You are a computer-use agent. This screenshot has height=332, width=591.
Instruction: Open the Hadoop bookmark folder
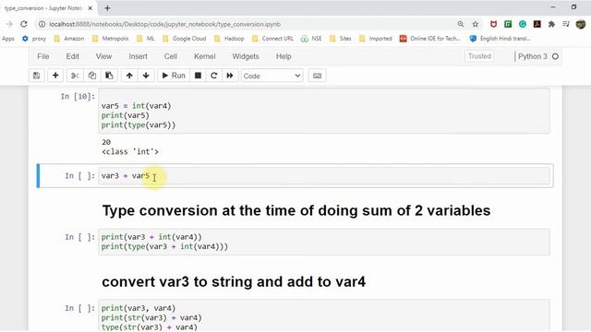(x=229, y=39)
